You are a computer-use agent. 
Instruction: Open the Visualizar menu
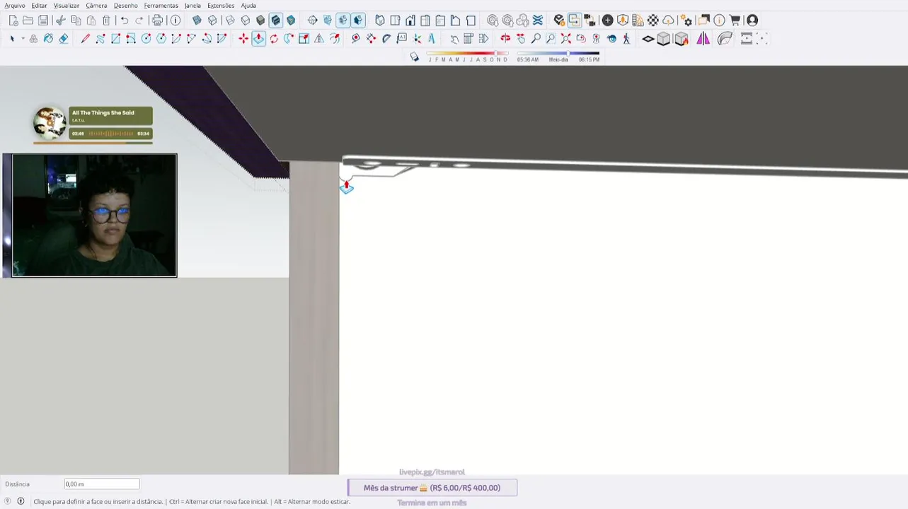[x=67, y=6]
